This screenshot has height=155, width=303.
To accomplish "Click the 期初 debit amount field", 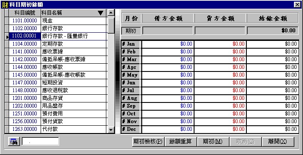I will point(168,31).
